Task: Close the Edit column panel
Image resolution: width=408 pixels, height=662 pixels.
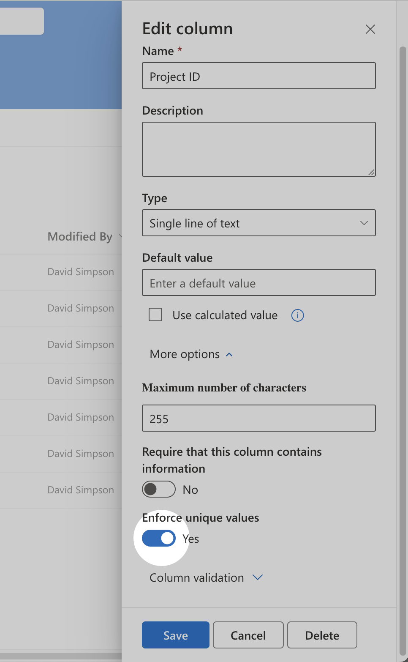Action: coord(370,29)
